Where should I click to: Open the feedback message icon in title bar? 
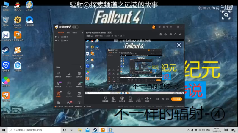pyautogui.click(x=159, y=27)
